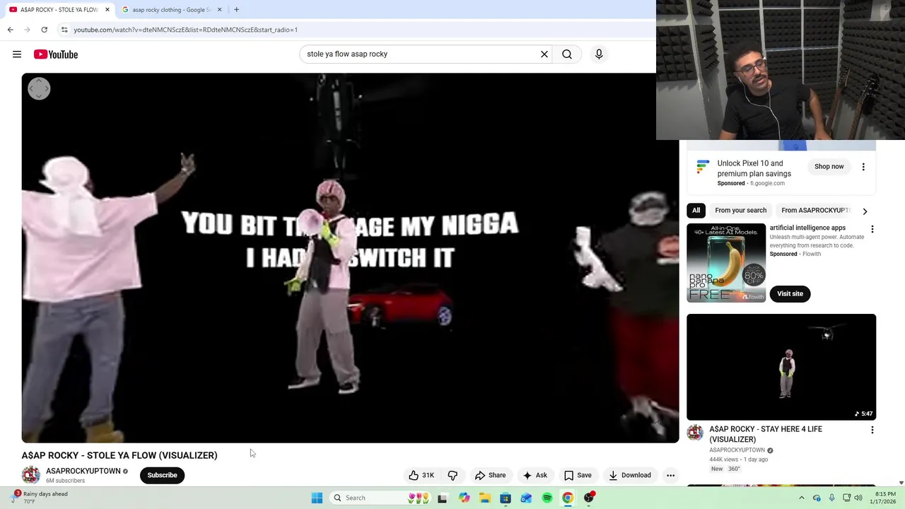Open channel avatar beside STAY HERE 4 LIFE

(695, 433)
